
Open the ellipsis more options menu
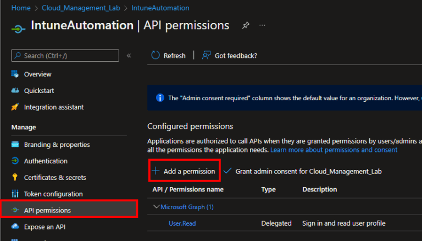pyautogui.click(x=262, y=26)
